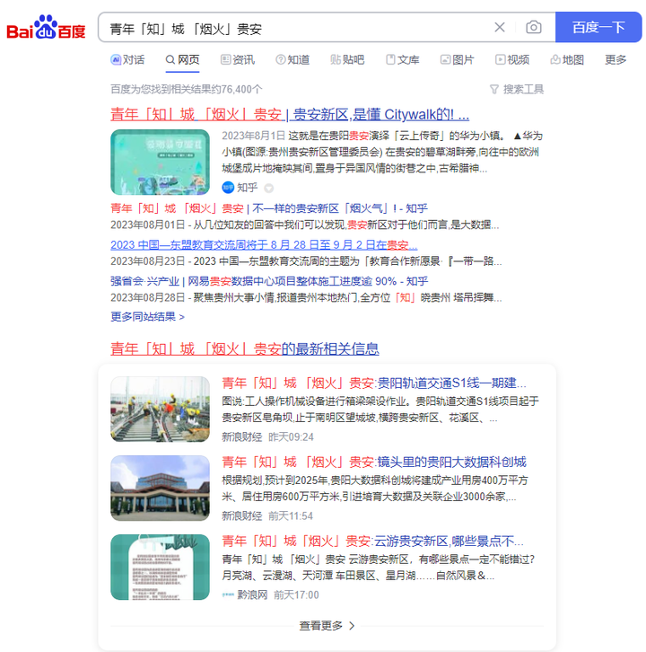646x652 pixels.
Task: Open 不一样的贵安新区「烟火气」 sub-result
Action: click(269, 208)
